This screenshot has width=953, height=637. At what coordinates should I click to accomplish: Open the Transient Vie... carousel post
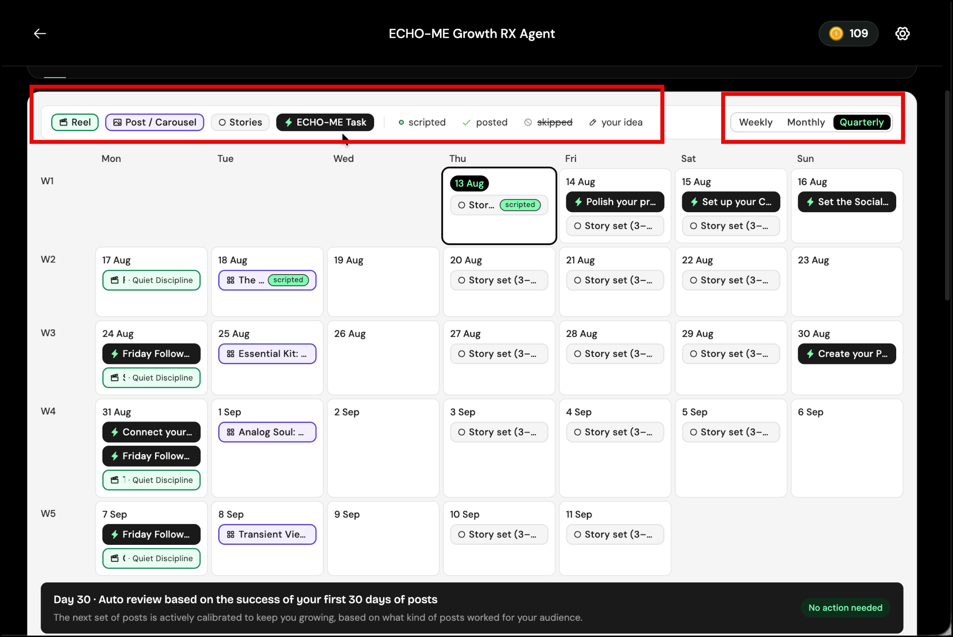point(267,534)
